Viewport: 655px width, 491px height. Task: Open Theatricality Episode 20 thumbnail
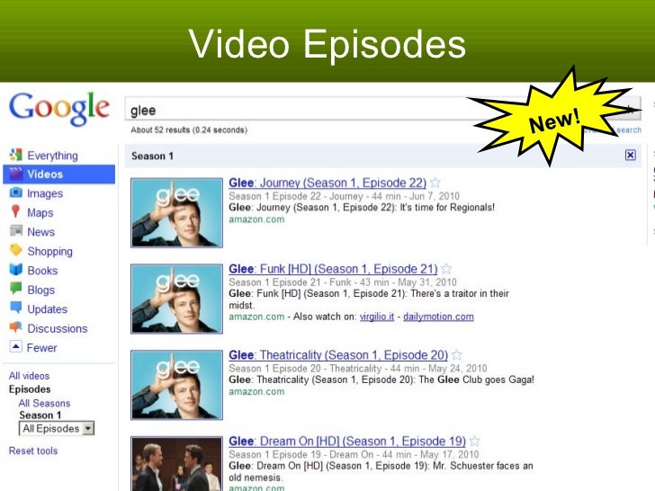(x=176, y=385)
